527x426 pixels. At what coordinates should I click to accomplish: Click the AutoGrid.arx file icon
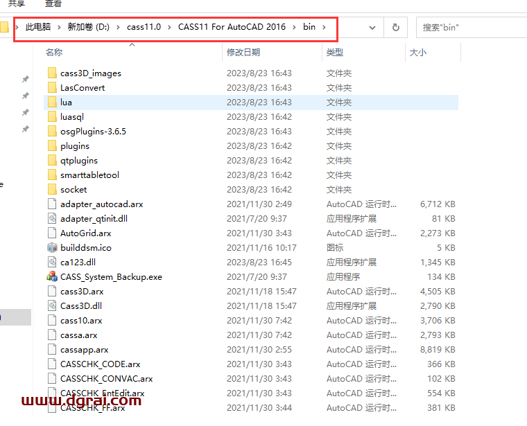[52, 233]
